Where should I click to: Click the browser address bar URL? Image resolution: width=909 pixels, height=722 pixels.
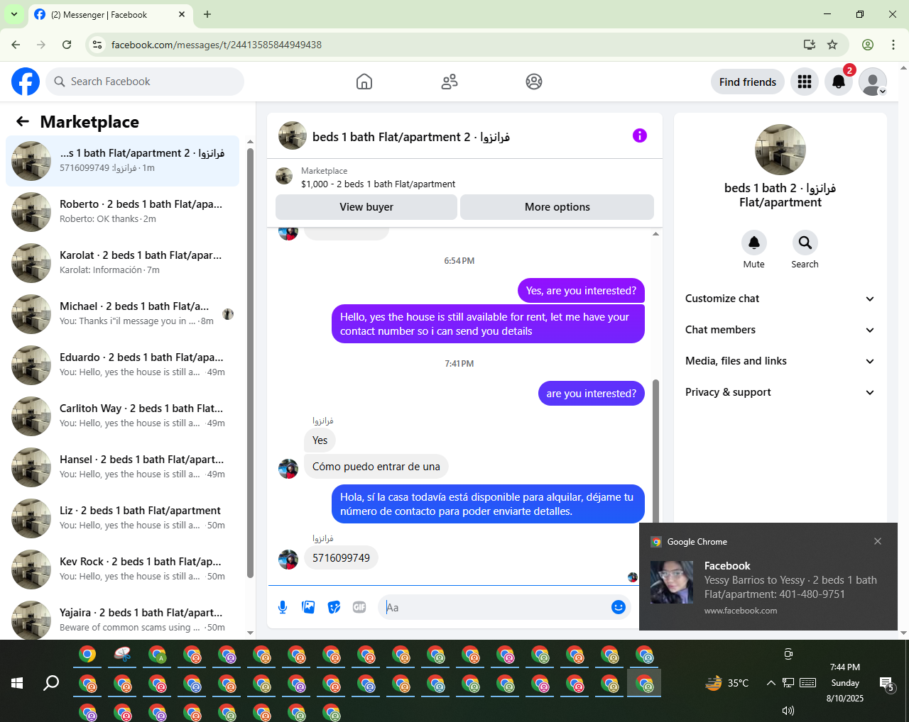(217, 45)
